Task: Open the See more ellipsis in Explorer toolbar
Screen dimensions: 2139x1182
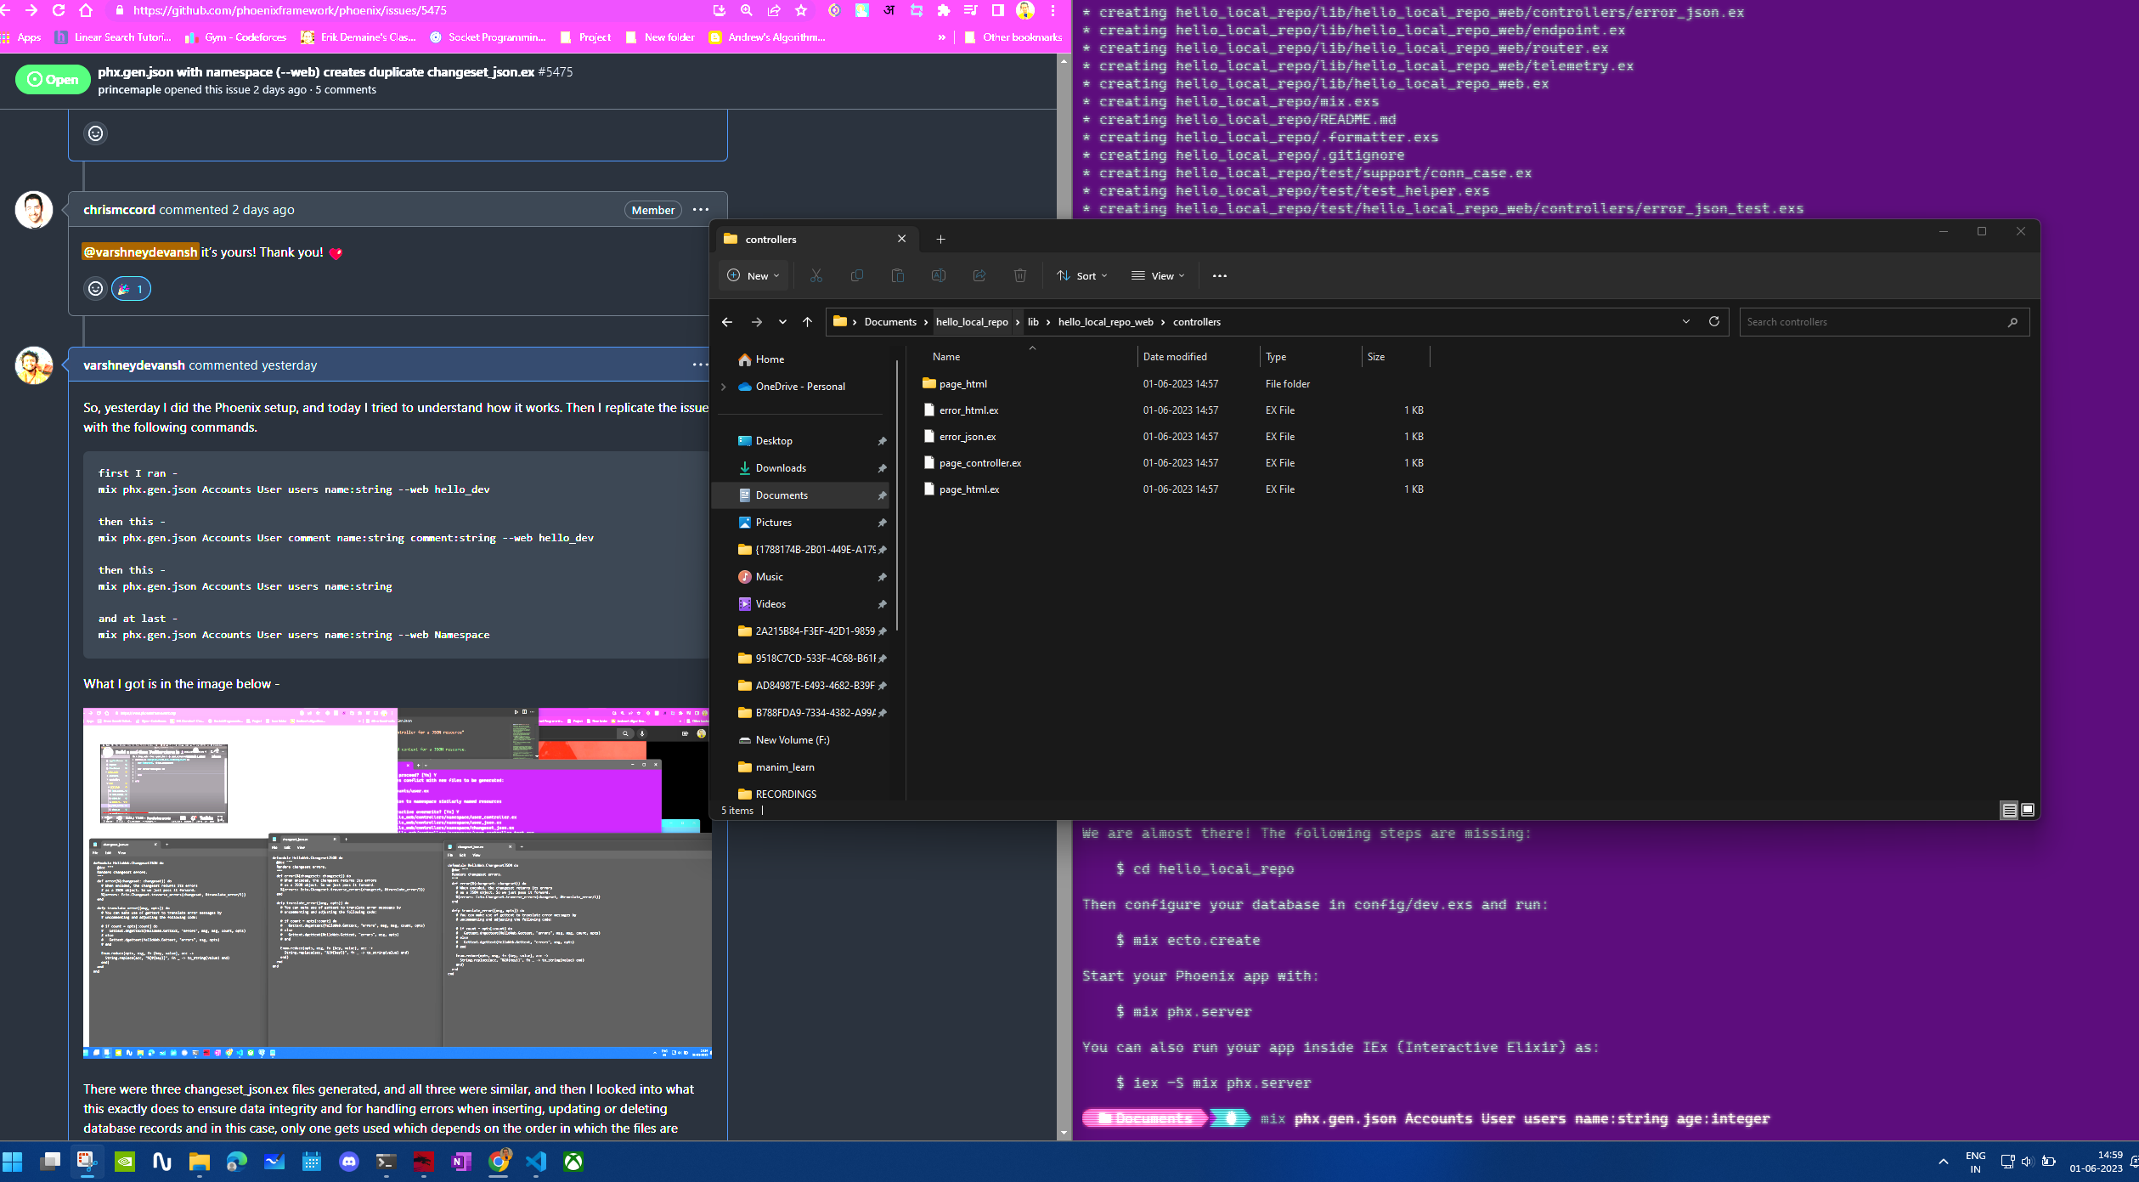Action: pos(1219,275)
